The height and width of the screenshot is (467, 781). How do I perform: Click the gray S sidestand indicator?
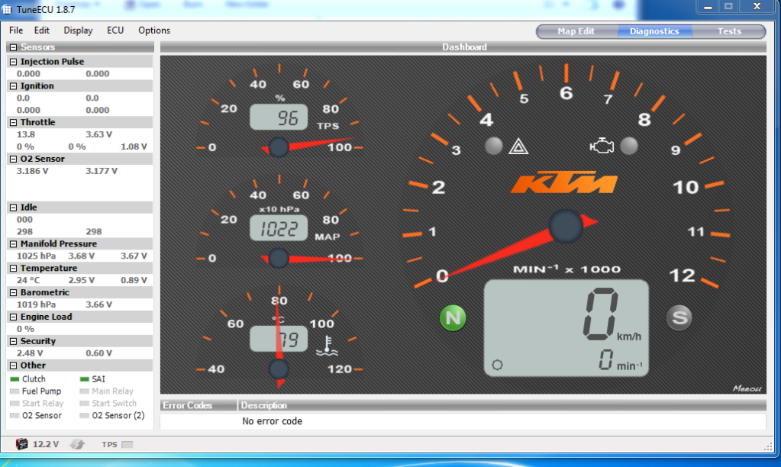tap(679, 318)
